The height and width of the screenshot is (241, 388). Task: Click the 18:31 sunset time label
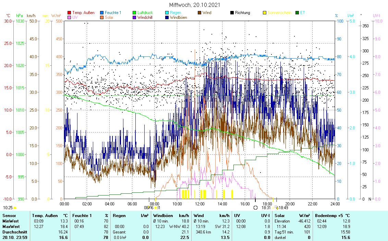tap(266, 207)
